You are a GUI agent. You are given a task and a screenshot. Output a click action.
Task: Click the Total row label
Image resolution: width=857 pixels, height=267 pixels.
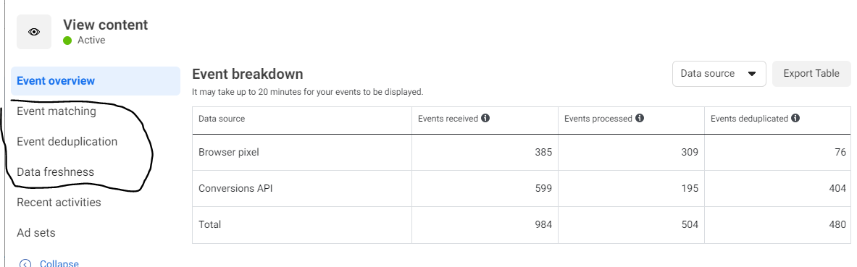point(210,224)
